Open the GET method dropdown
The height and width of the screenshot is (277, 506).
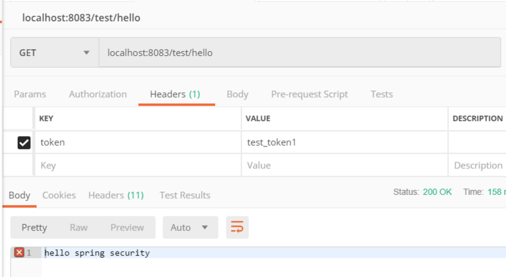[x=55, y=52]
